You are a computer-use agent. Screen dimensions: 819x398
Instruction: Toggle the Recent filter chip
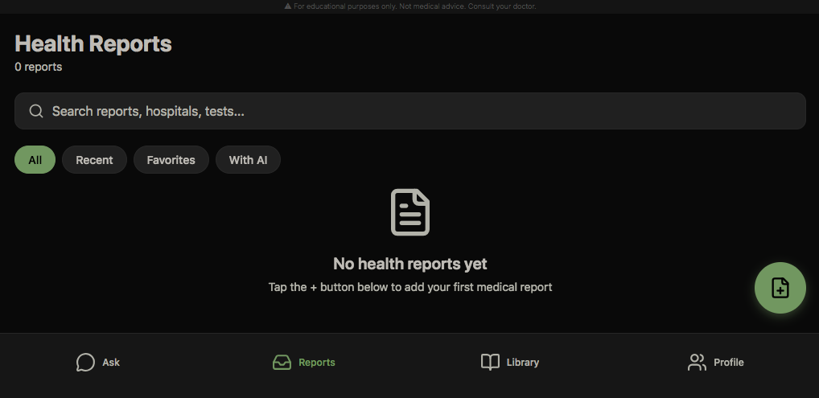click(94, 160)
